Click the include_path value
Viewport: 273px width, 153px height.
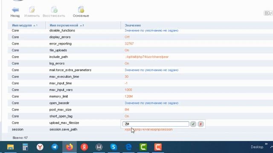tap(146, 57)
